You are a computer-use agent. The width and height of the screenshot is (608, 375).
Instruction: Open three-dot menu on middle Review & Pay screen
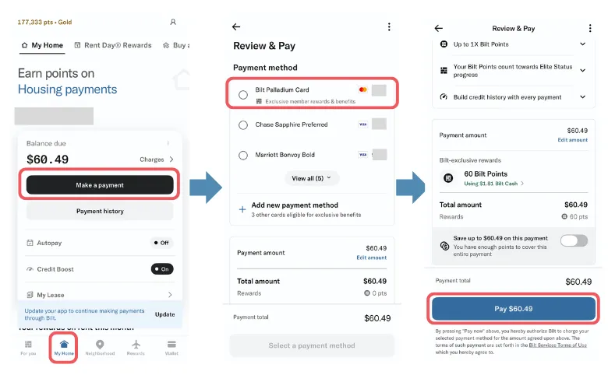point(389,27)
